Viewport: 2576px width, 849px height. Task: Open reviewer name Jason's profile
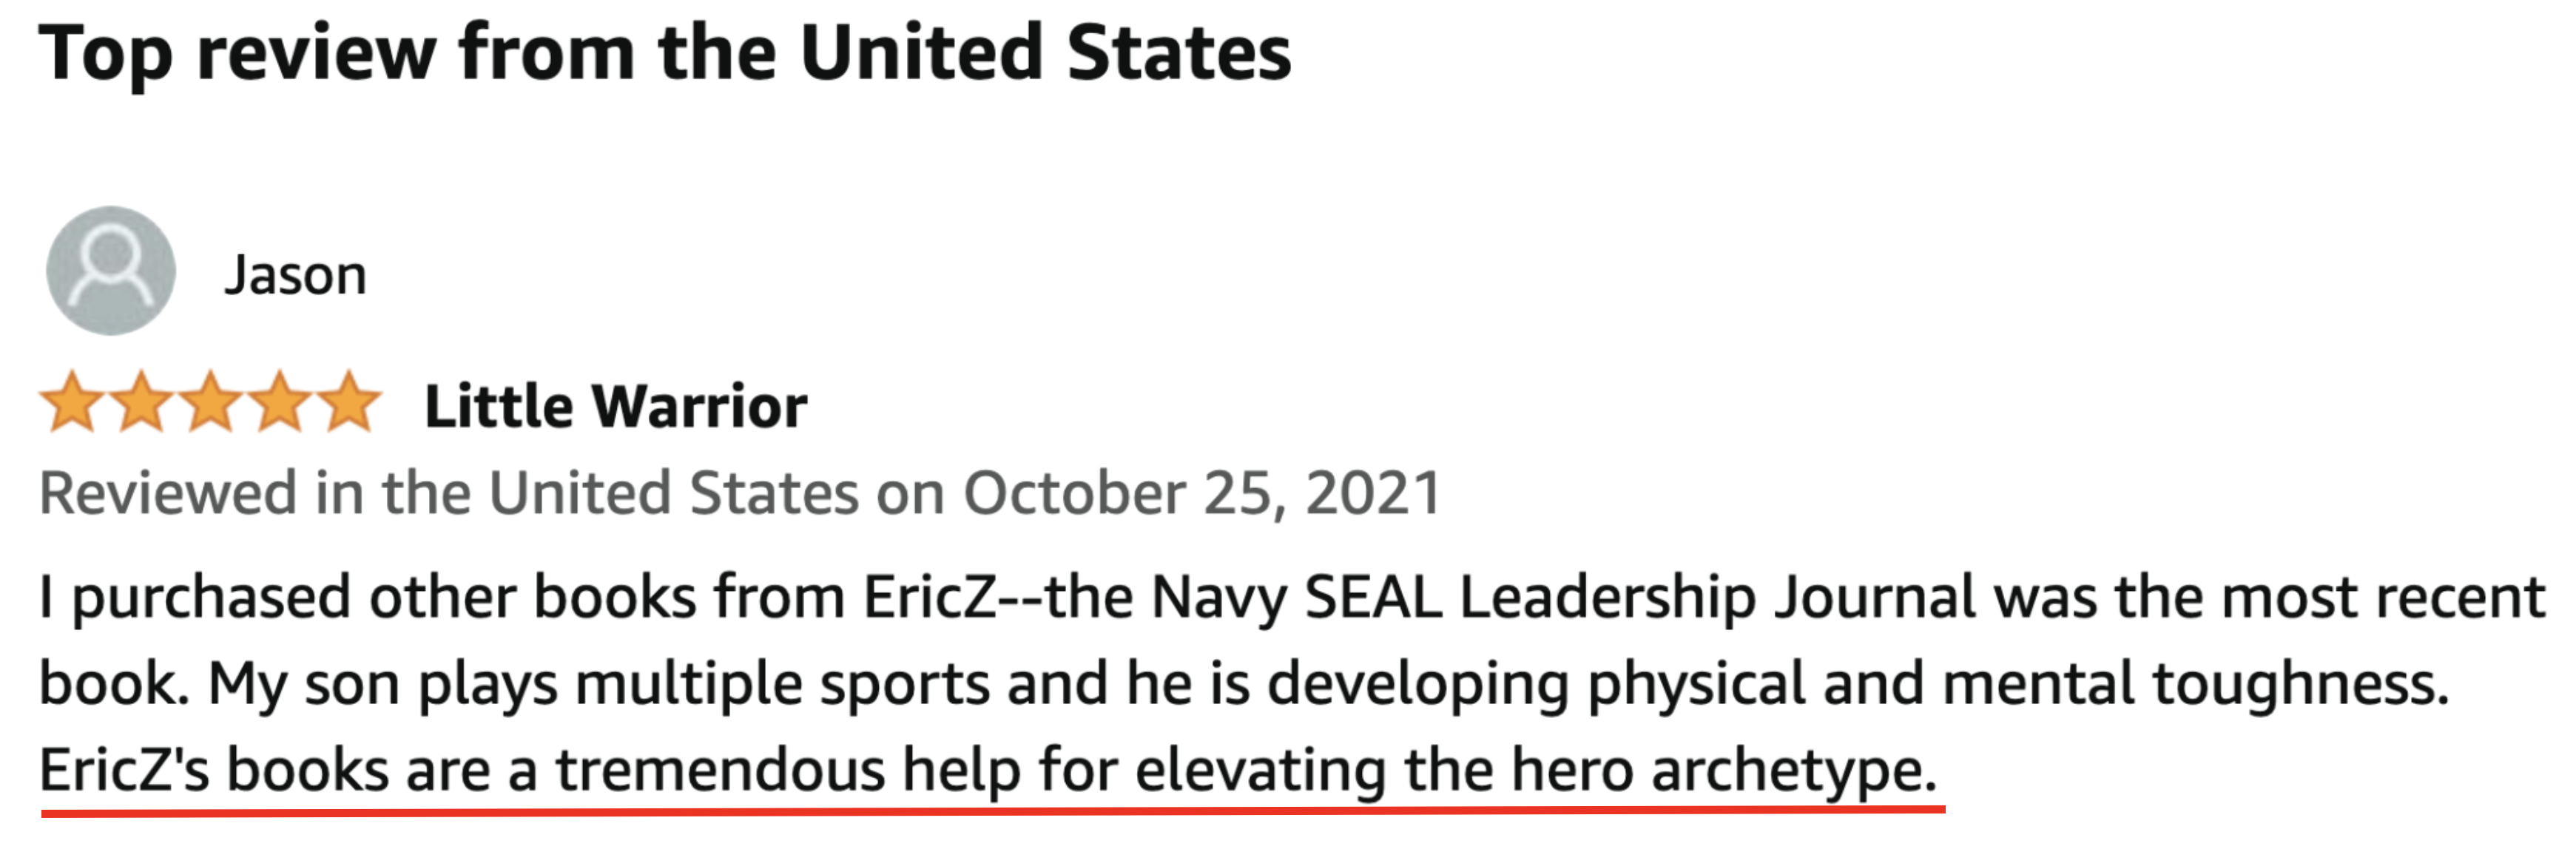pos(295,275)
